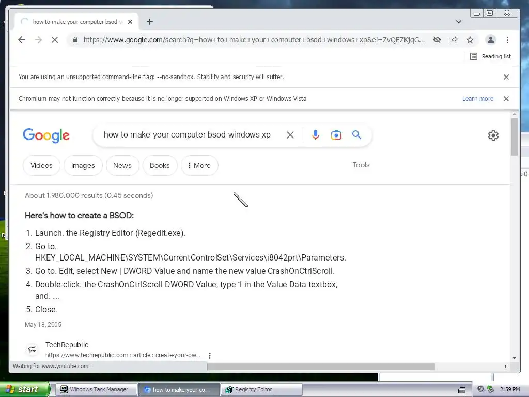Open the Chromium three-dot menu
Viewport: 529px width, 397px height.
(507, 40)
